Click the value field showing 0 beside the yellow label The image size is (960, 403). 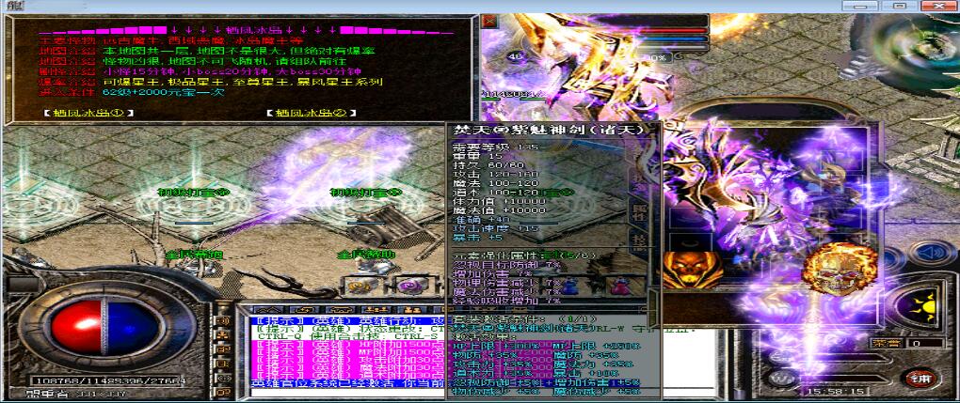(924, 345)
